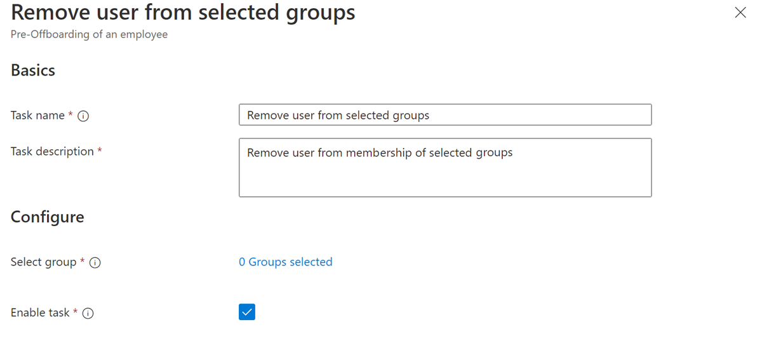Click the Task name field label

(37, 116)
